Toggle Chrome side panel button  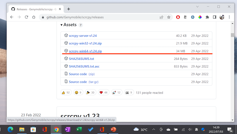click(x=214, y=17)
